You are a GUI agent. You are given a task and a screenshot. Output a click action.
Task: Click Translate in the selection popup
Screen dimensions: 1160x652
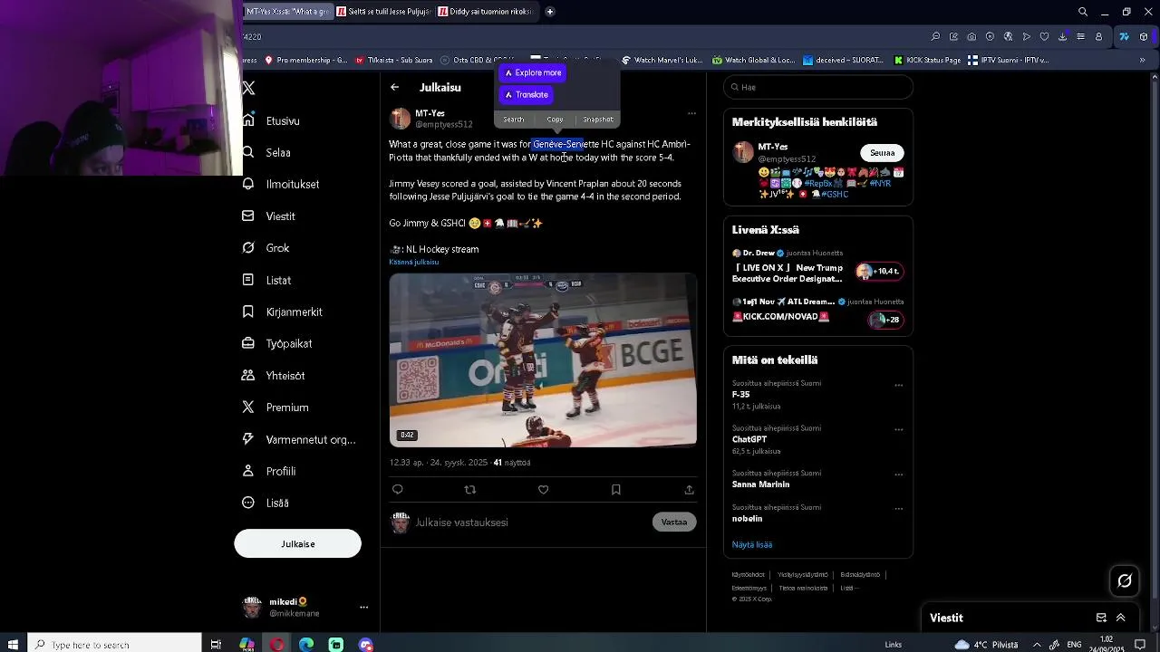527,94
